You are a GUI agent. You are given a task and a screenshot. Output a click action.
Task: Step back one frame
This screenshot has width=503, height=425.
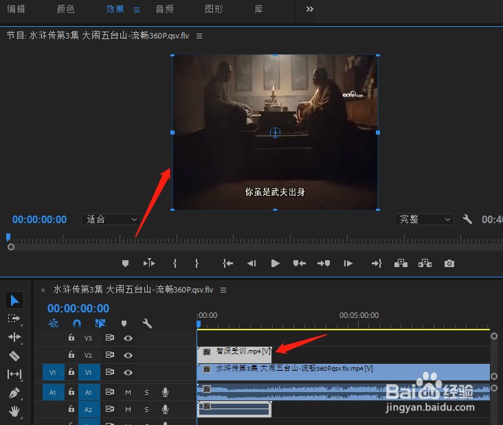coord(252,264)
